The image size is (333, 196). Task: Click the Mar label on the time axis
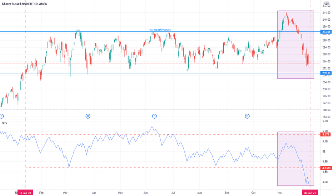(65, 193)
